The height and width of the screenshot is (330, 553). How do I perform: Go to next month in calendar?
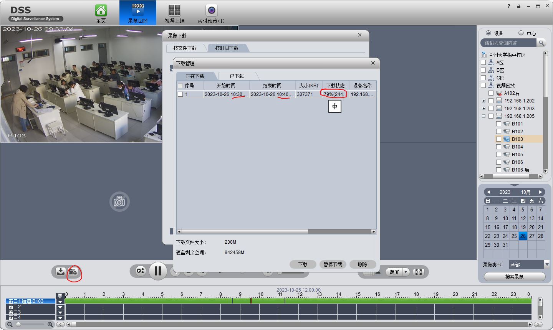pyautogui.click(x=540, y=192)
